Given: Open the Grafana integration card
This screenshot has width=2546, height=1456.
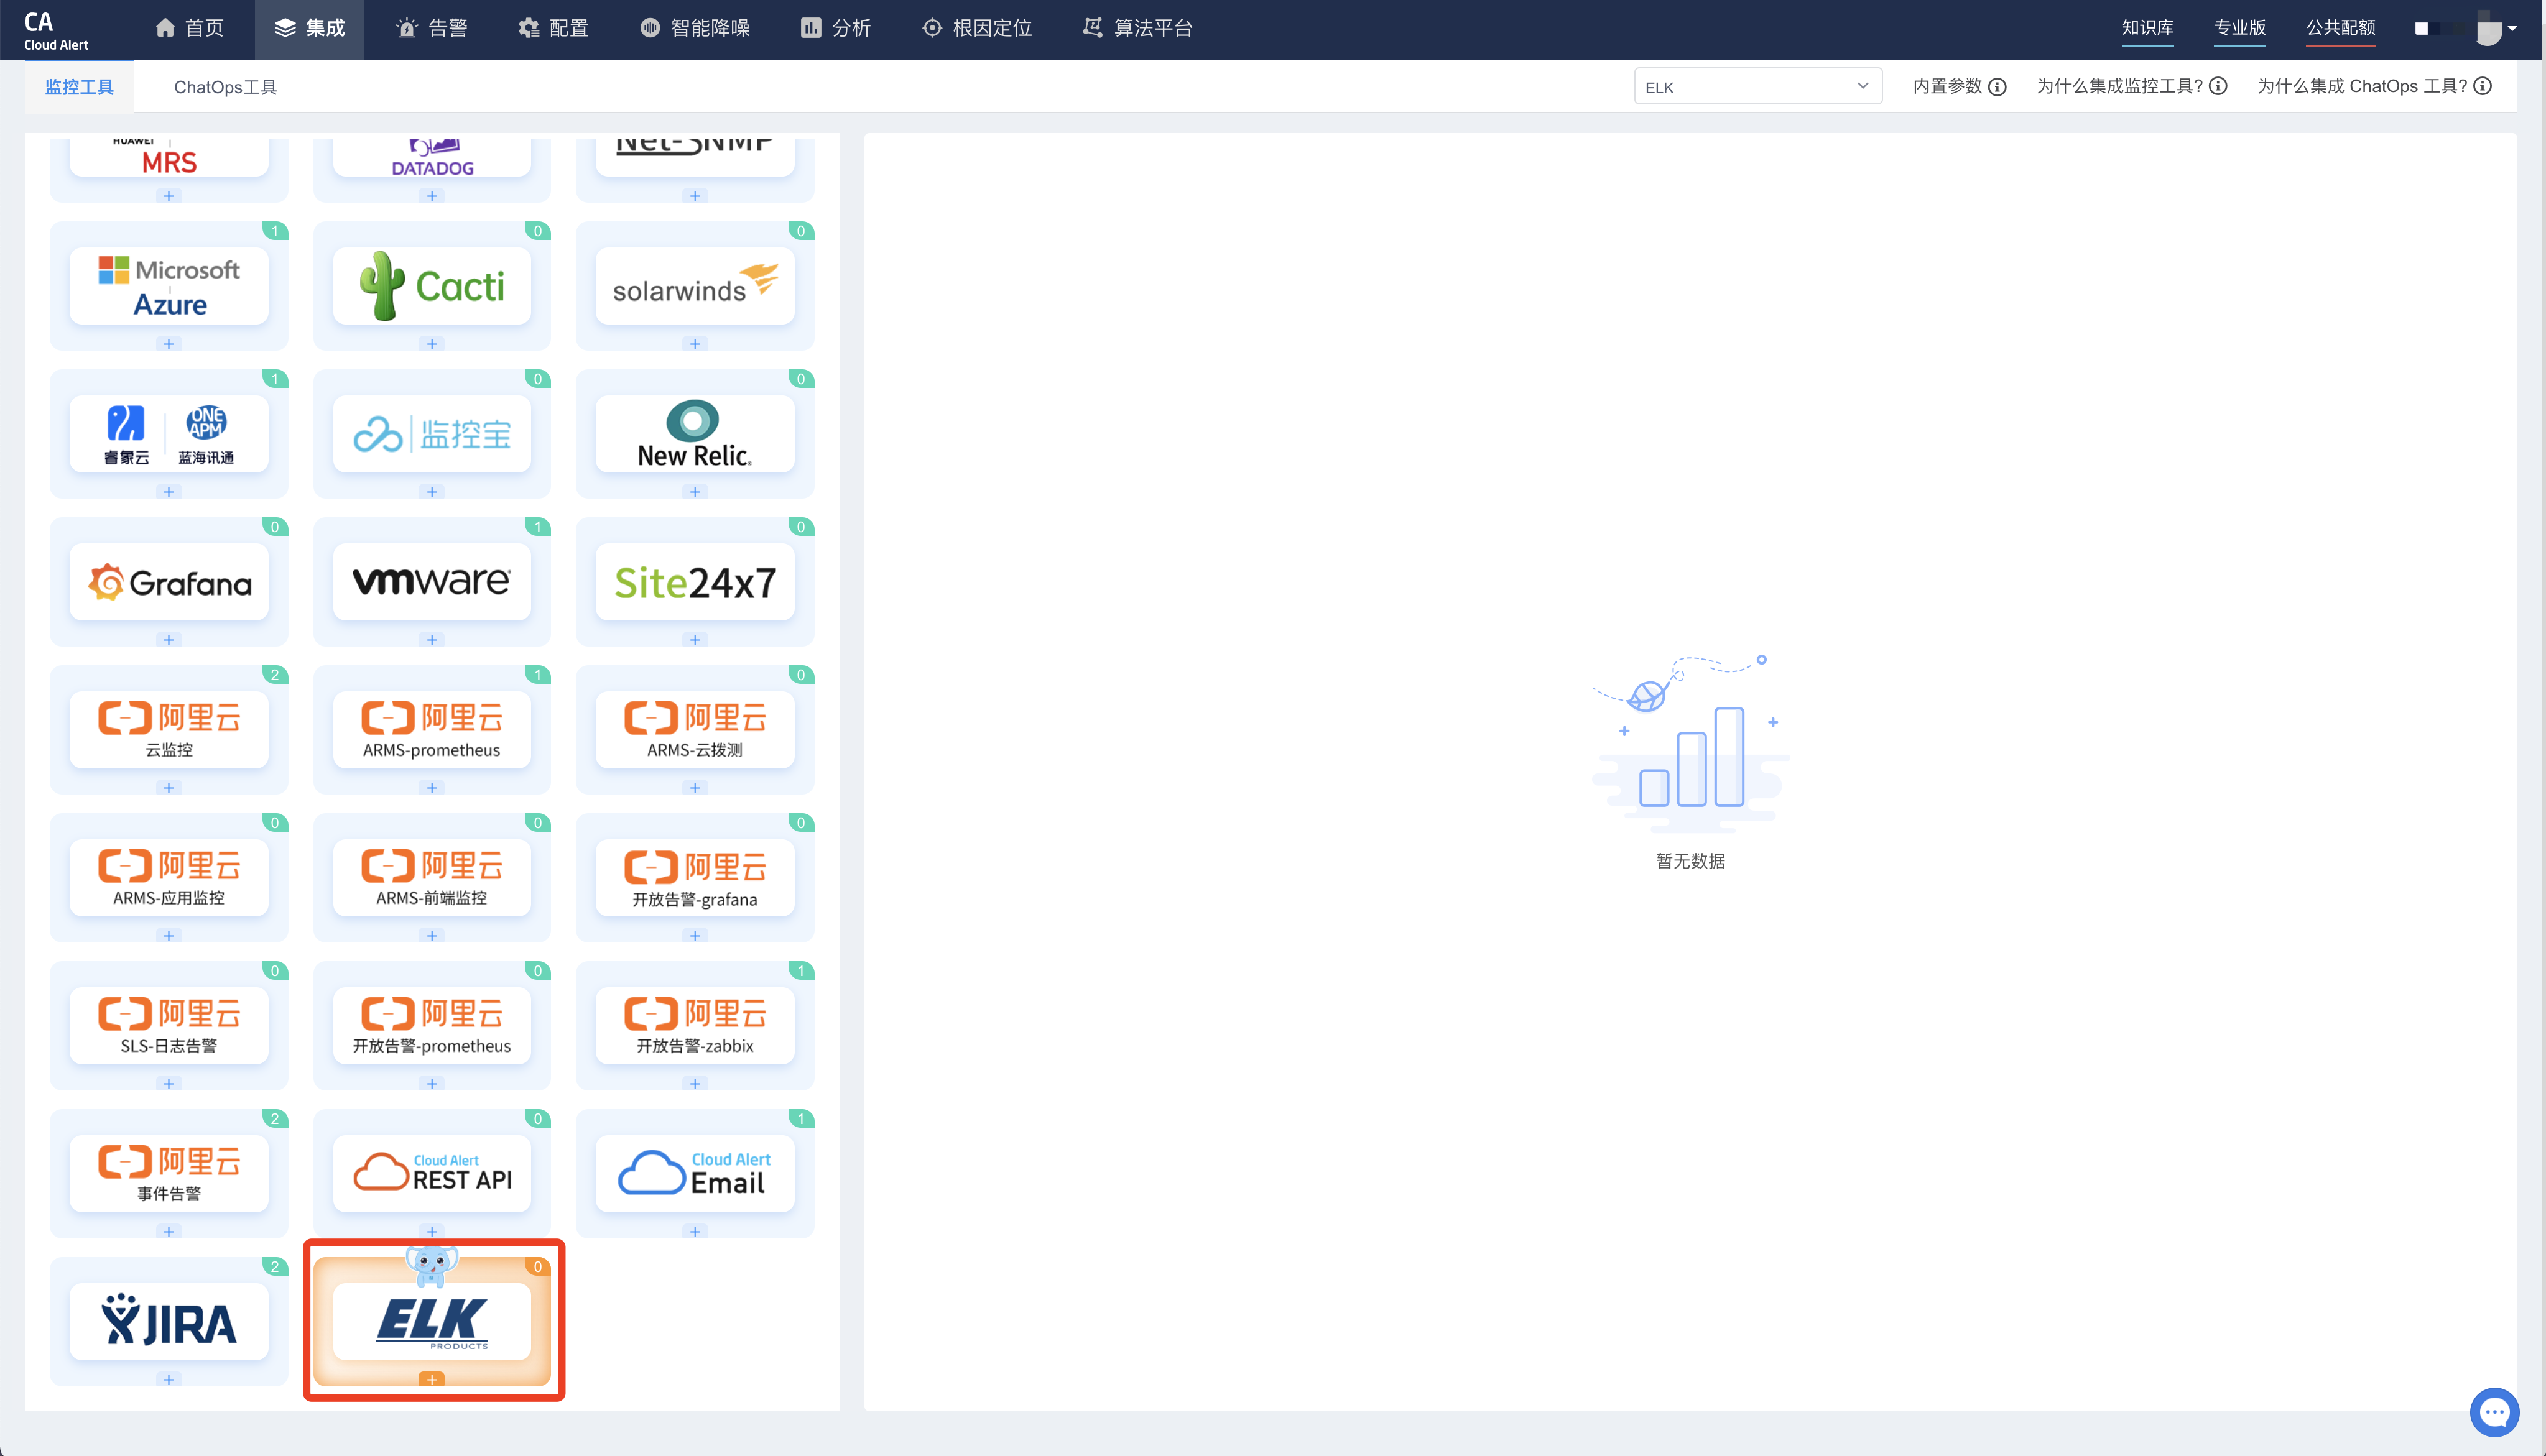Looking at the screenshot, I should (169, 582).
